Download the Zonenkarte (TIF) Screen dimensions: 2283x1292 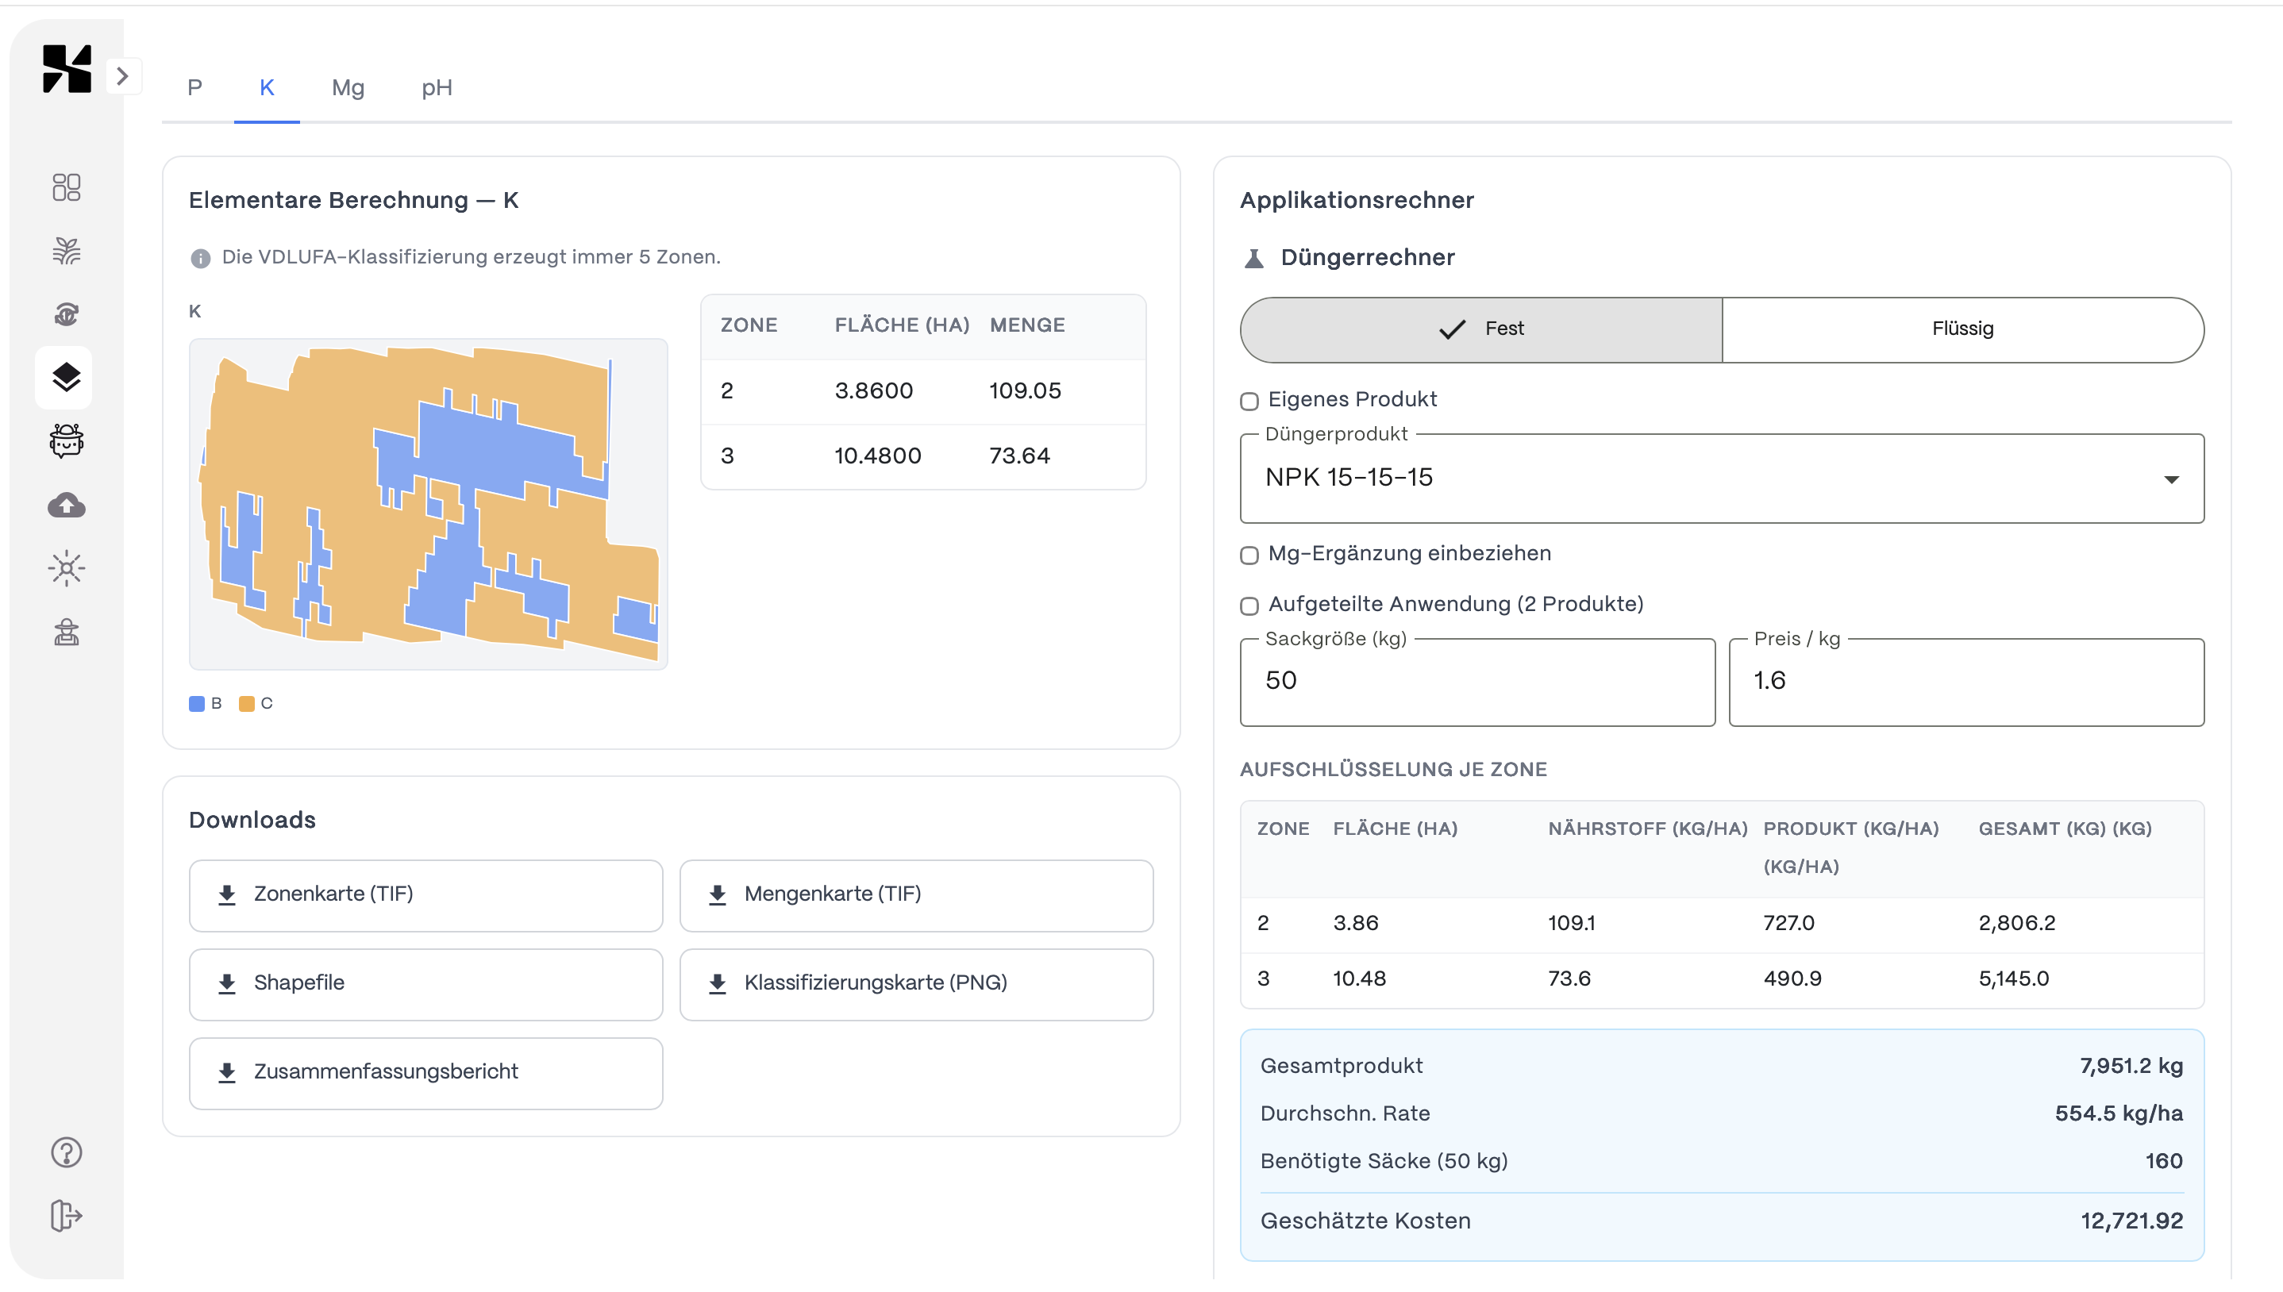(425, 894)
